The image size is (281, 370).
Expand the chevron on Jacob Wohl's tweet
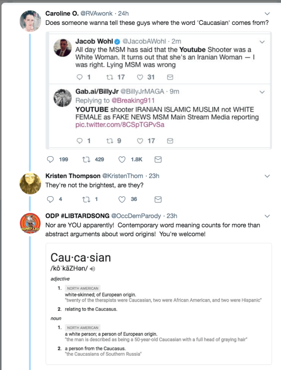pos(262,42)
